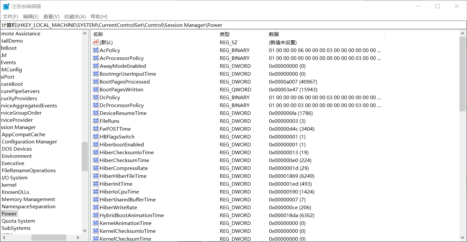Select the Quota System tree key

(x=18, y=221)
